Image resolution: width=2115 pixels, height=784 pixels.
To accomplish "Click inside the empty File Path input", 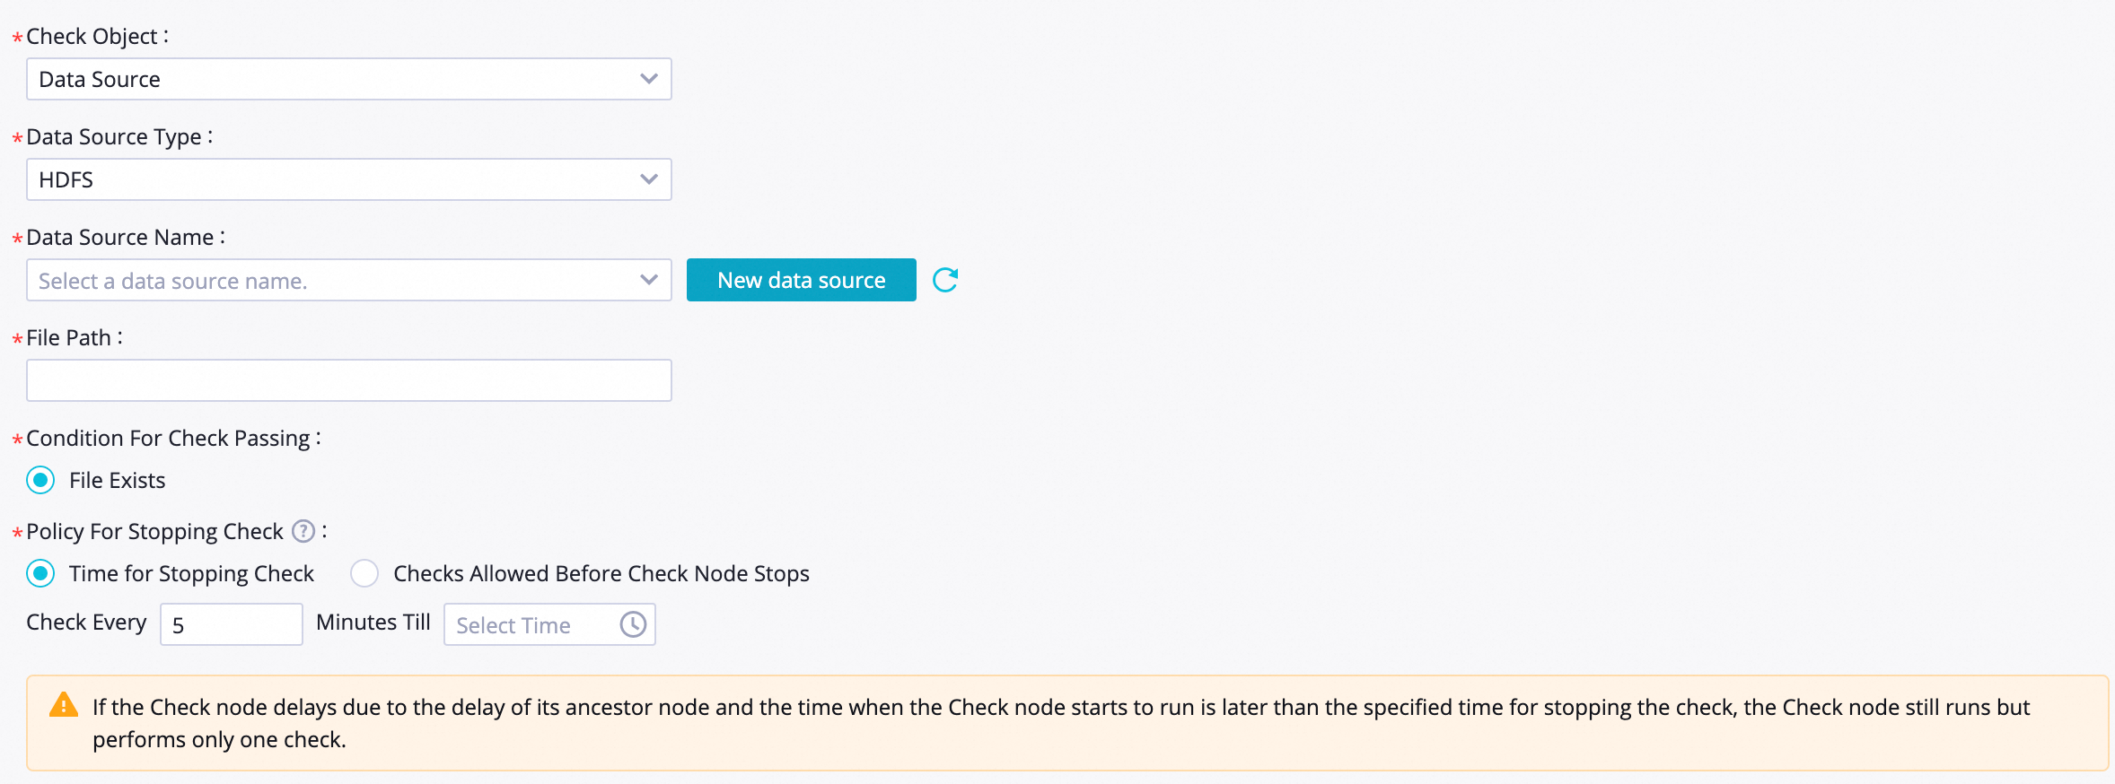I will tap(349, 379).
